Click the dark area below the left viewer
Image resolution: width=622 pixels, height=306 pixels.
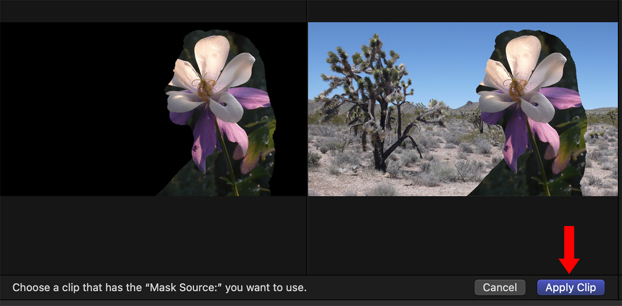(x=153, y=235)
